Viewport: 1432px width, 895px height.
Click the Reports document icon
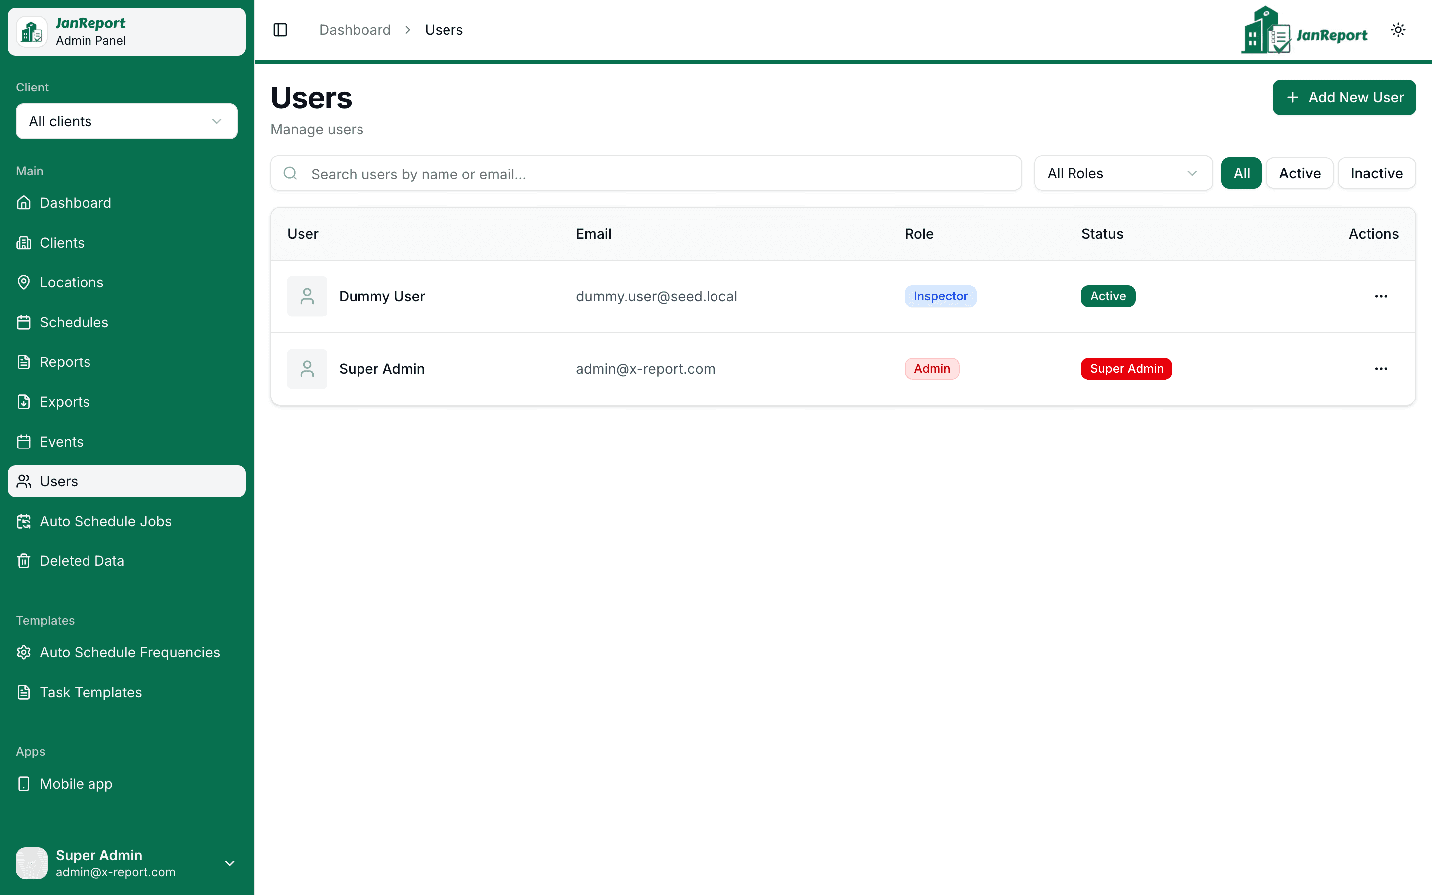[24, 362]
